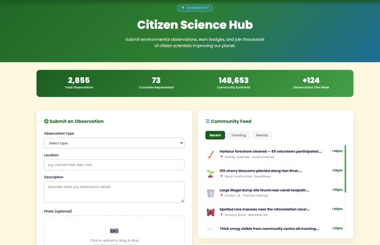Click the Observation Type label

(59, 134)
